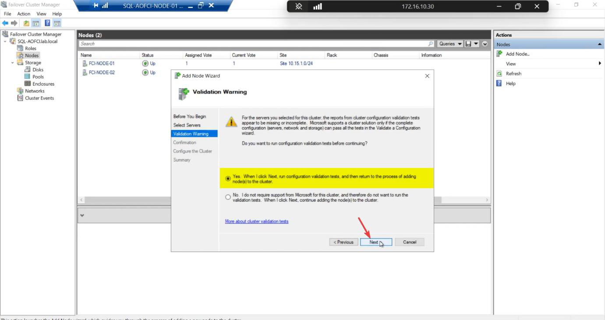605x320 pixels.
Task: Click the pin icon in the remote session bar
Action: pyautogui.click(x=96, y=6)
